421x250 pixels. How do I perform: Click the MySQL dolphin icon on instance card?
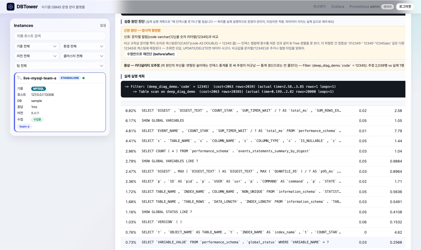19,78
